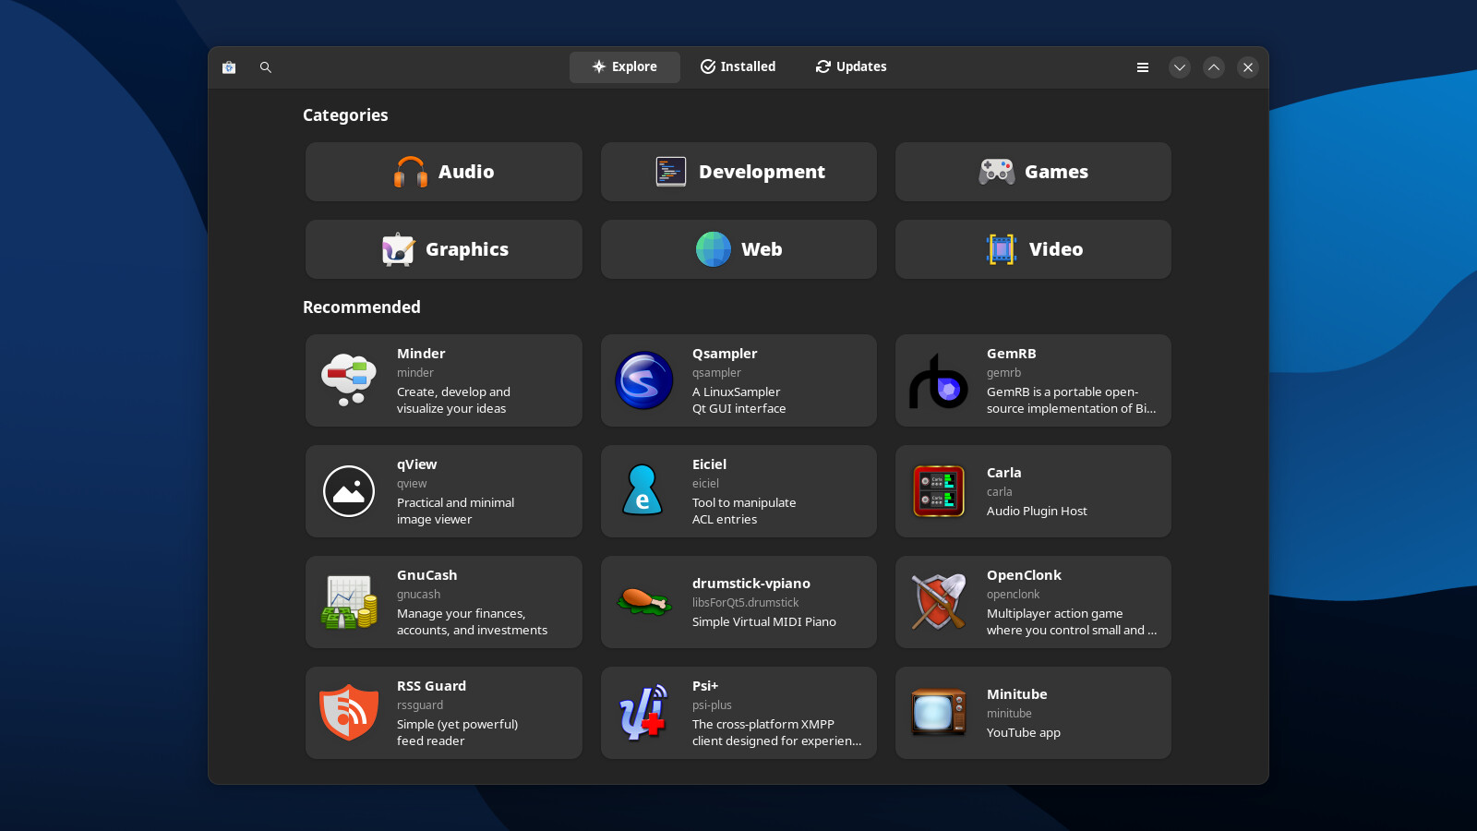Browse the Audio category label
1477x831 pixels.
(466, 172)
